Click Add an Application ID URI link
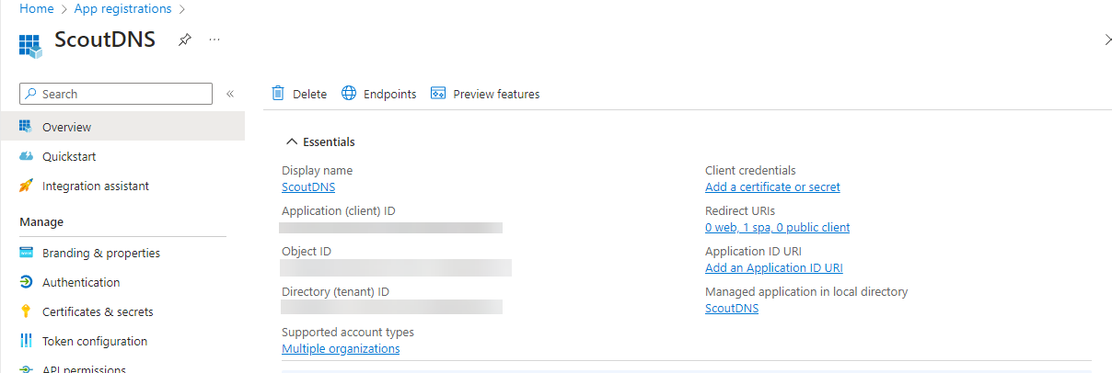 [774, 268]
